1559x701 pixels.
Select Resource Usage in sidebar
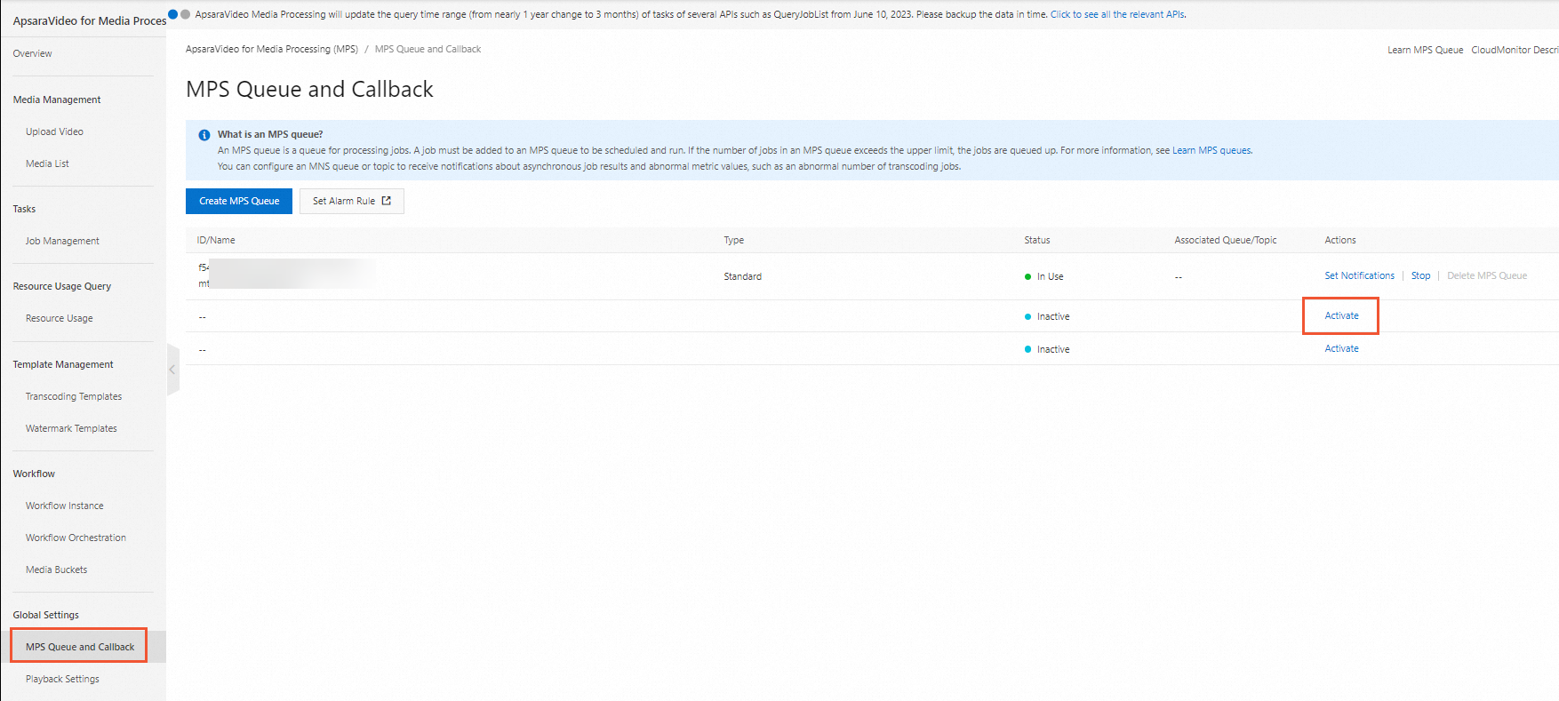click(59, 318)
